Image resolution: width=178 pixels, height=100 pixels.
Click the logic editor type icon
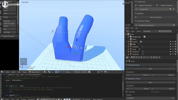coord(127,28)
